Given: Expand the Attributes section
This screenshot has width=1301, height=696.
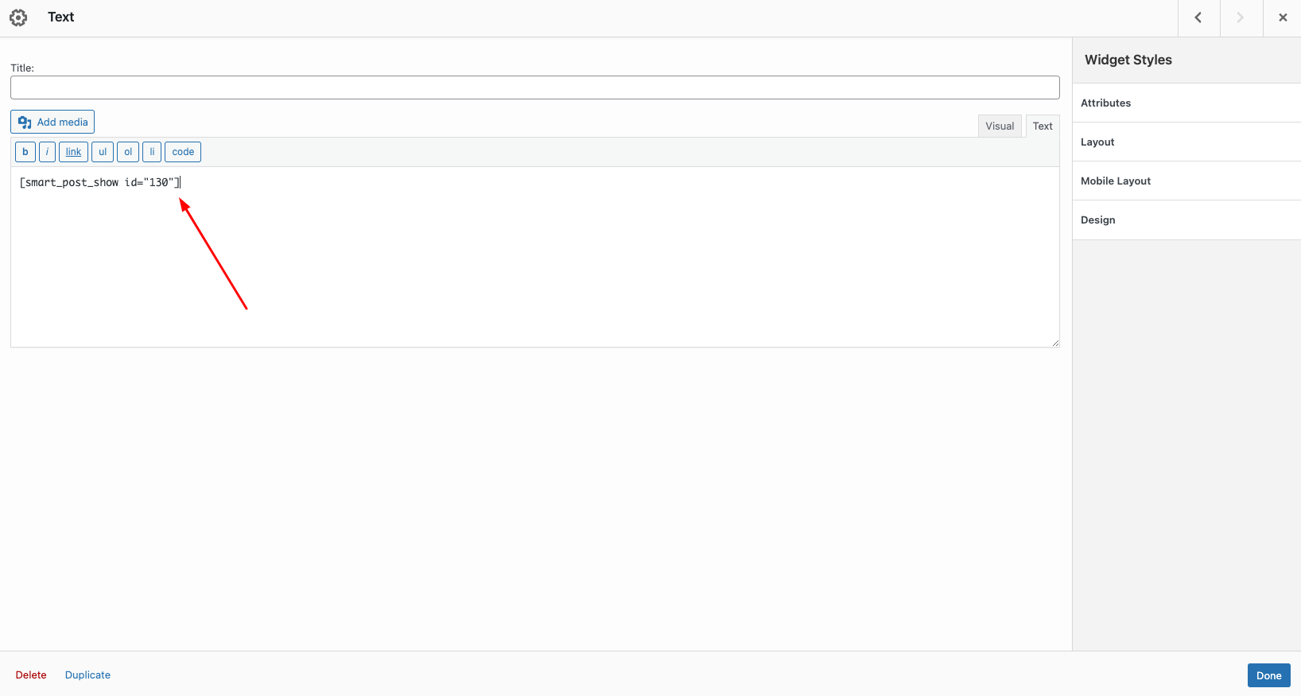Looking at the screenshot, I should pyautogui.click(x=1186, y=103).
